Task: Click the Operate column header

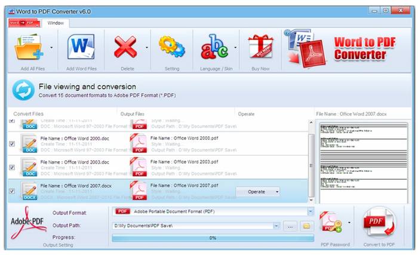Action: [x=246, y=114]
